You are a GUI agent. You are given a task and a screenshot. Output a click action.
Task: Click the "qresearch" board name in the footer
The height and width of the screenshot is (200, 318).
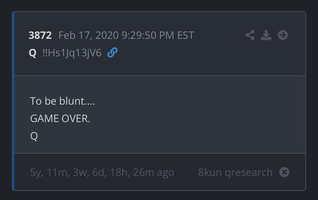click(248, 172)
